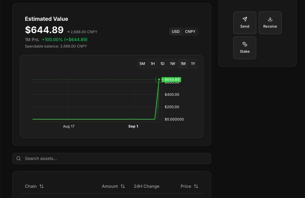Select the 1H chart timeframe
The image size is (305, 198).
point(152,64)
